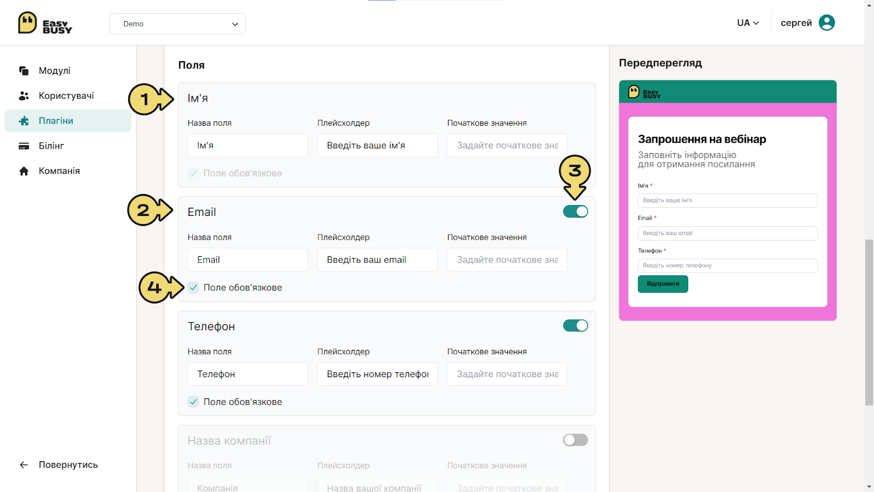The width and height of the screenshot is (874, 492).
Task: Click Повернутись to go back
Action: (x=68, y=465)
